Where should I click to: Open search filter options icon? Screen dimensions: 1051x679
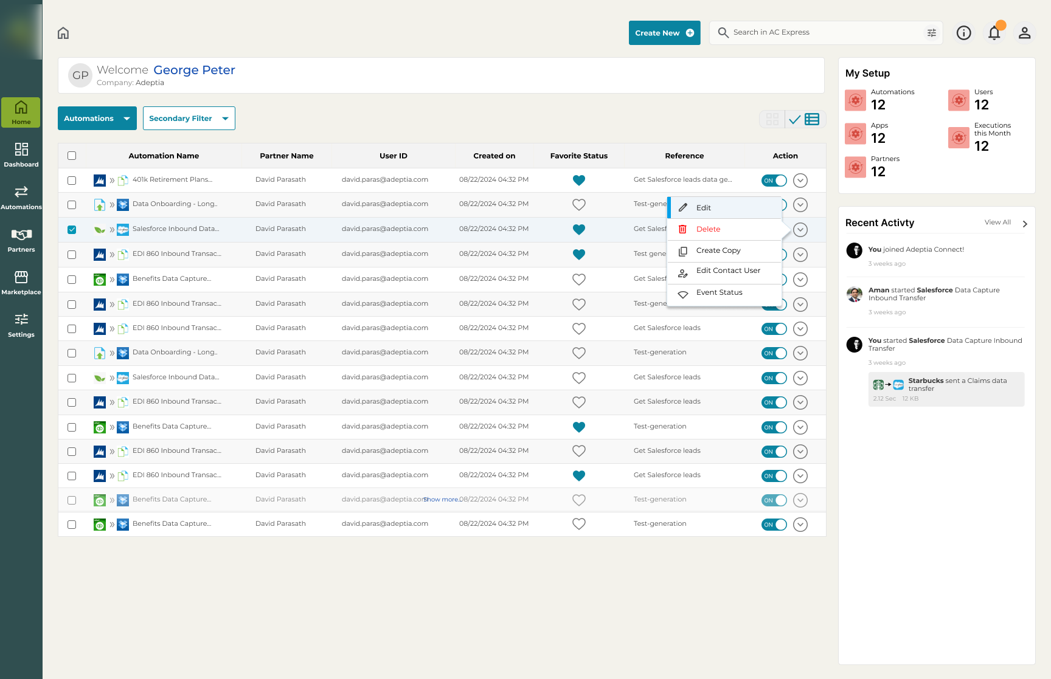click(931, 33)
